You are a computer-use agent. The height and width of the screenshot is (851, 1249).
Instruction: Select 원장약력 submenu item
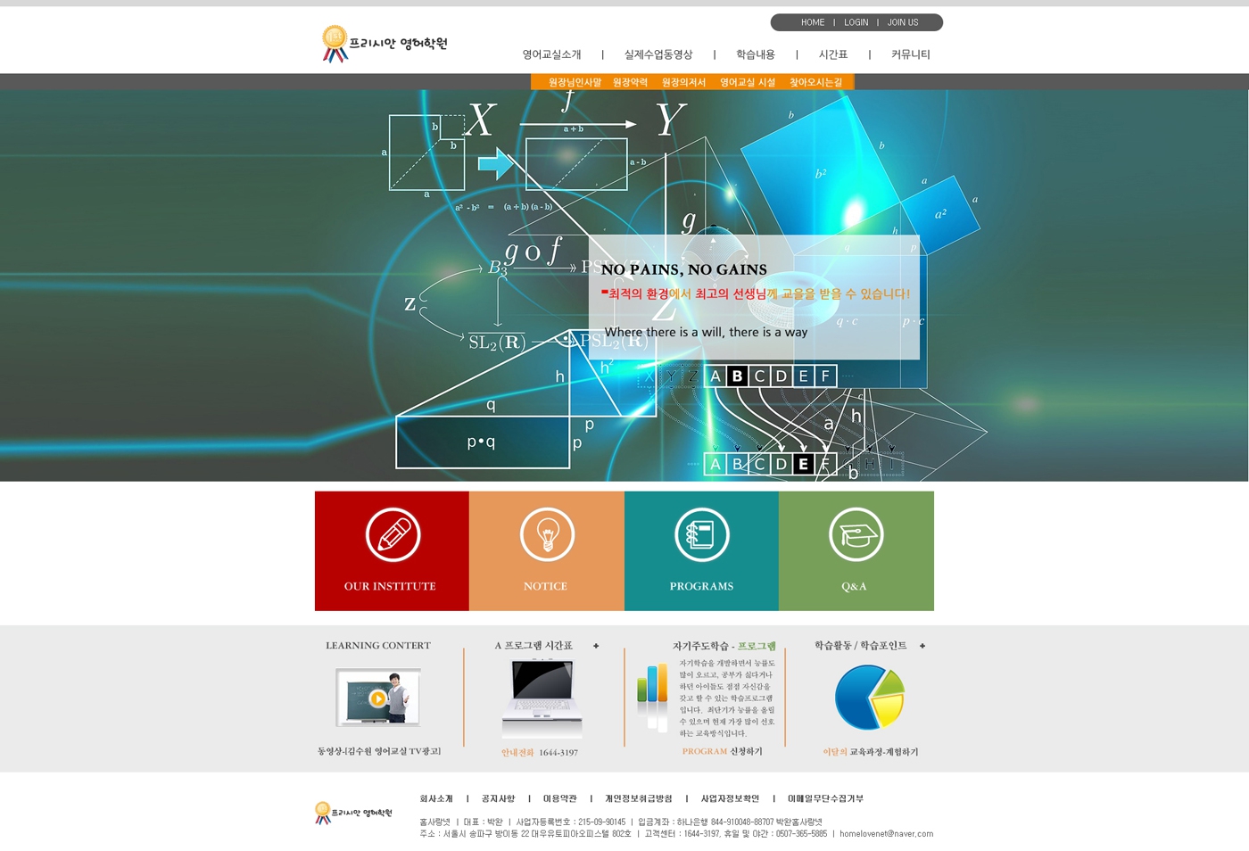(630, 82)
